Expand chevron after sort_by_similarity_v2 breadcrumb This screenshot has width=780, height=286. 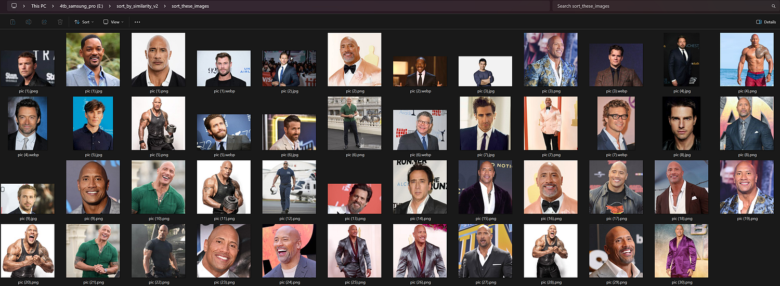[165, 6]
